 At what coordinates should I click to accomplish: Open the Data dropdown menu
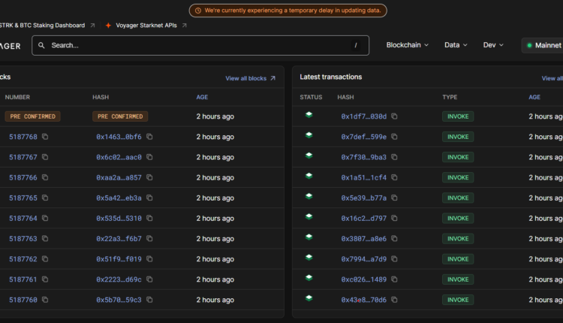coord(456,45)
